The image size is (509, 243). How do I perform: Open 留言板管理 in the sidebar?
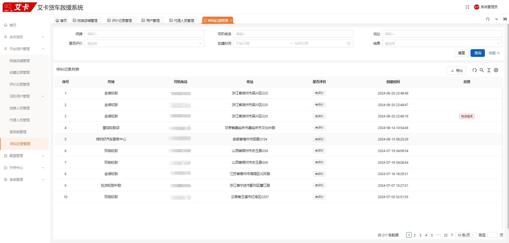pyautogui.click(x=18, y=132)
